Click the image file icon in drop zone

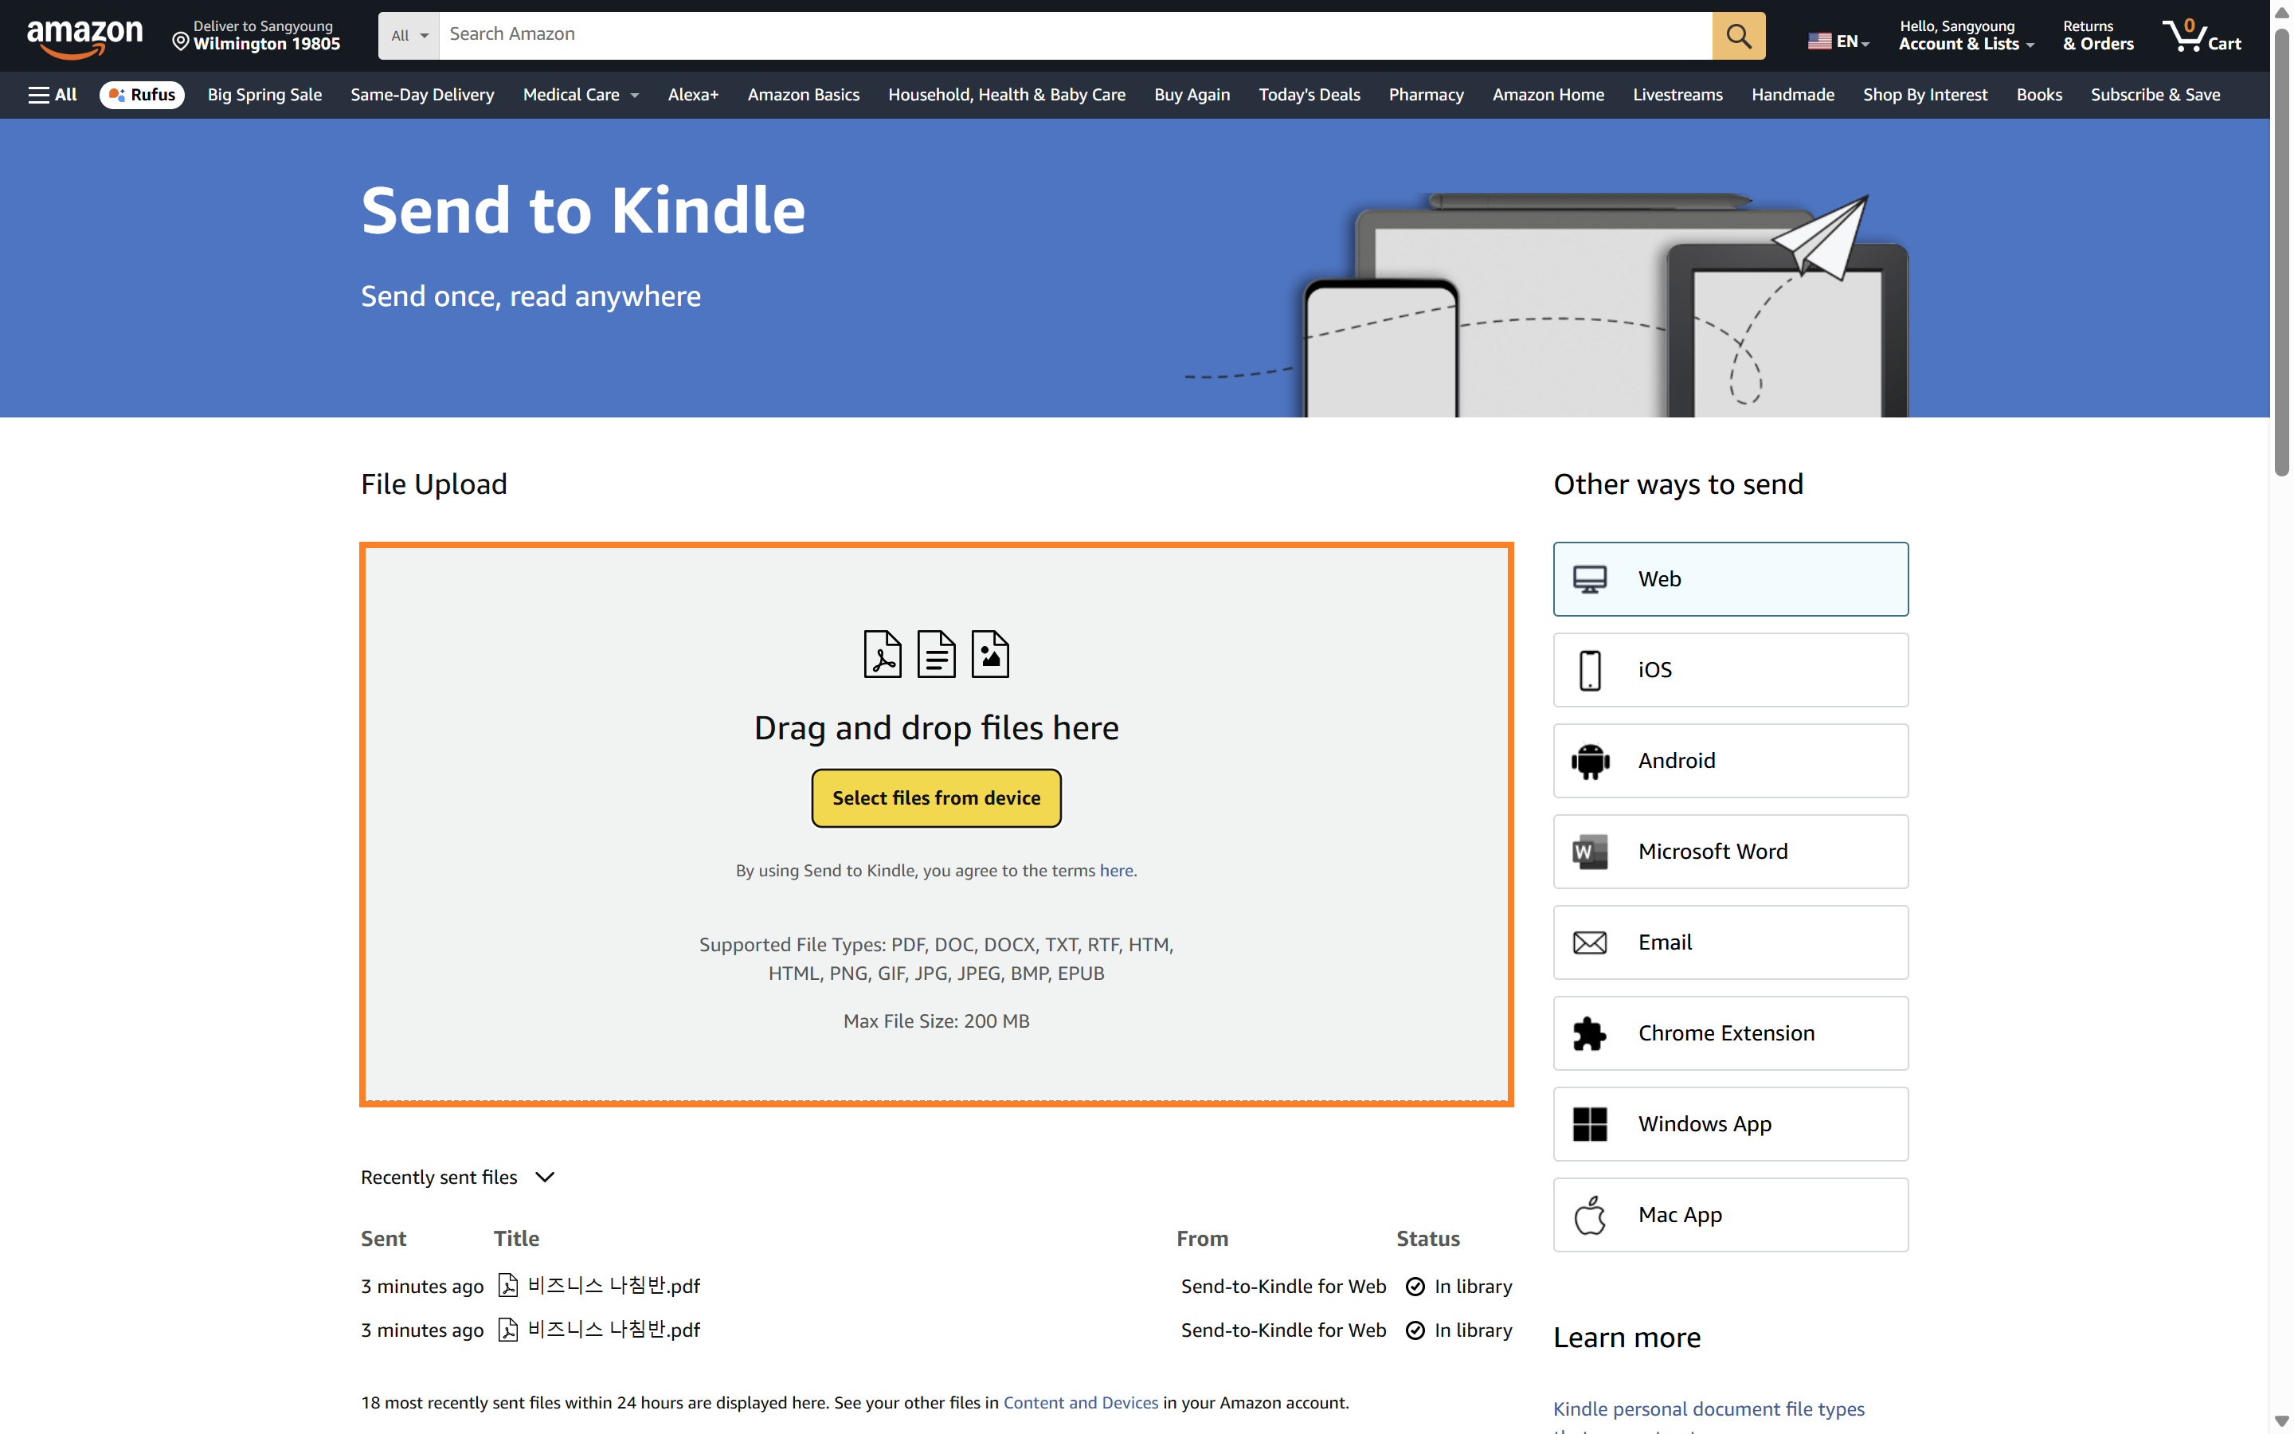pyautogui.click(x=989, y=653)
